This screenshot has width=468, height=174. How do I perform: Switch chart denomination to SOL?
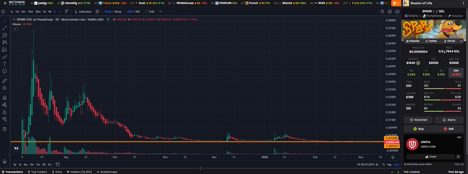click(138, 12)
